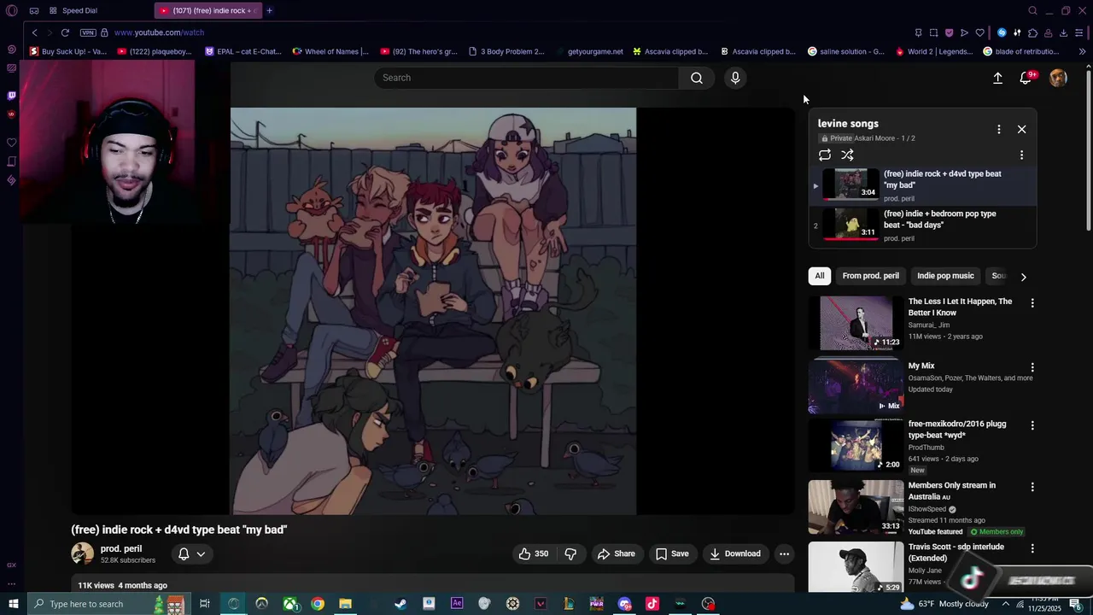The image size is (1093, 615).
Task: Click the browser tab search magnifier
Action: 1032,11
